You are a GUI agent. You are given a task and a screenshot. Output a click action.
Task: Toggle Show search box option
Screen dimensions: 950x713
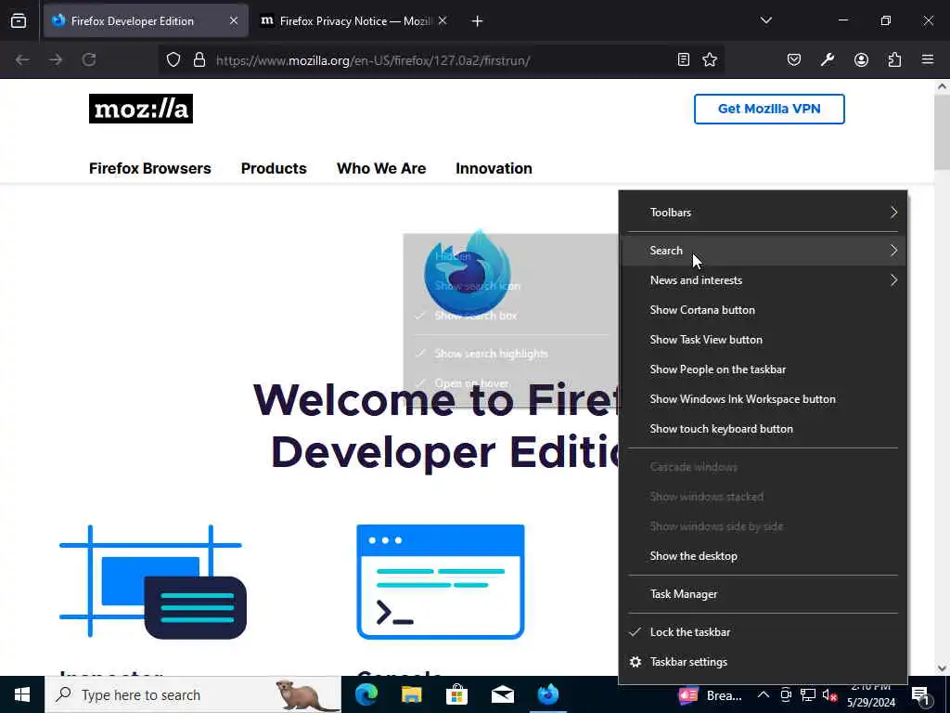[x=511, y=316]
